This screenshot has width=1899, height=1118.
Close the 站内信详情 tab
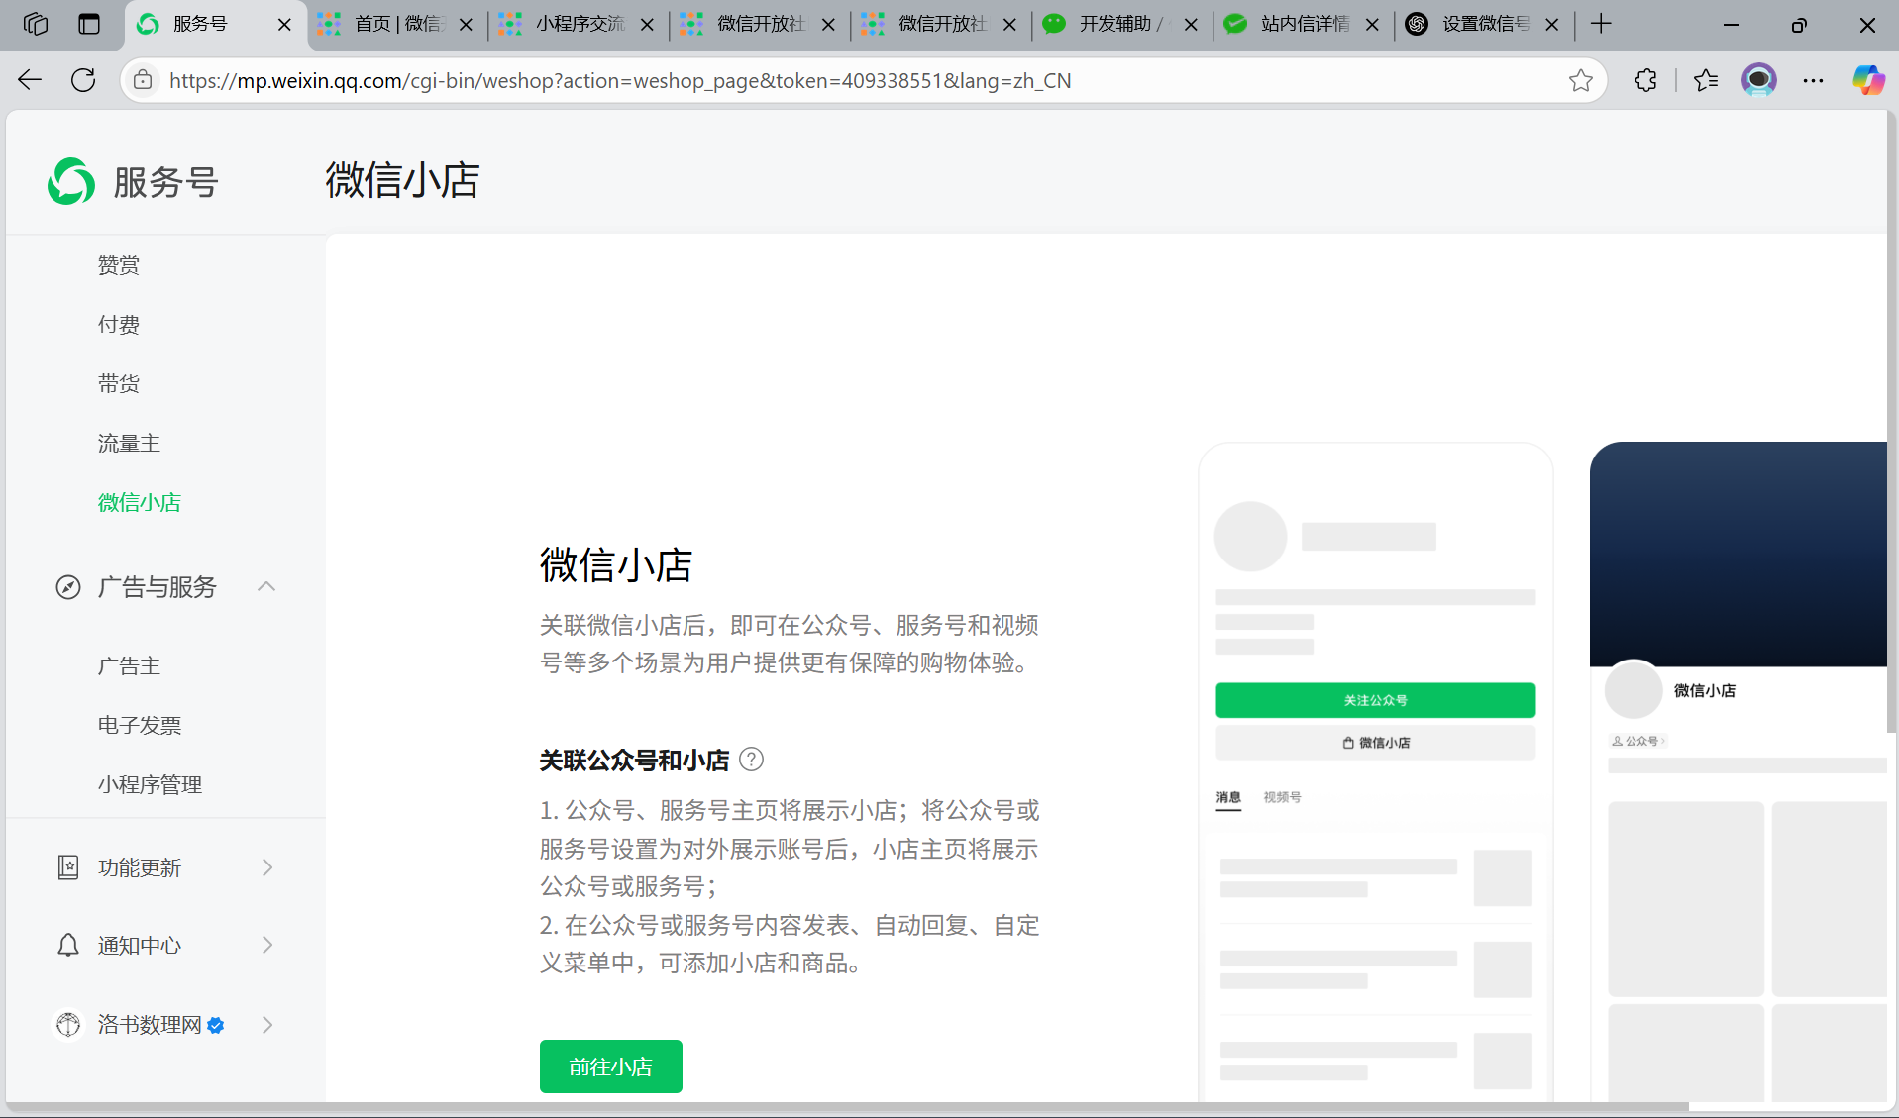click(x=1372, y=25)
